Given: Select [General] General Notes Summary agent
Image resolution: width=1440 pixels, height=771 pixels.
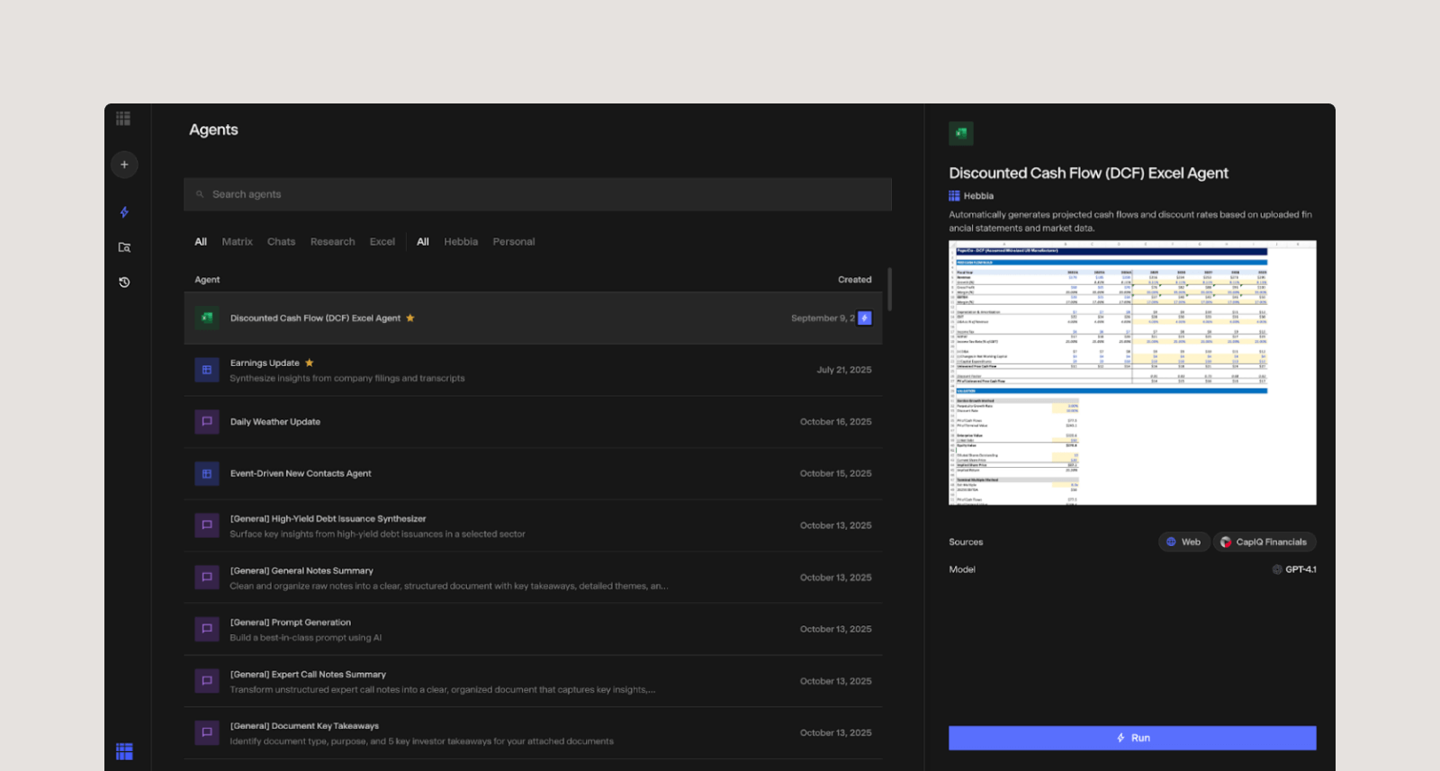Looking at the screenshot, I should click(x=533, y=578).
